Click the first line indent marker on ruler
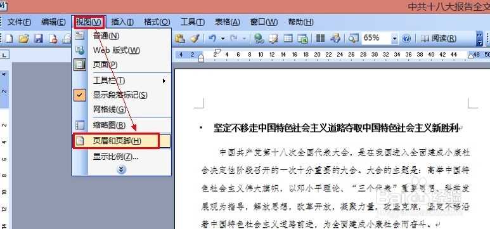Image resolution: width=490 pixels, height=229 pixels. click(x=217, y=51)
